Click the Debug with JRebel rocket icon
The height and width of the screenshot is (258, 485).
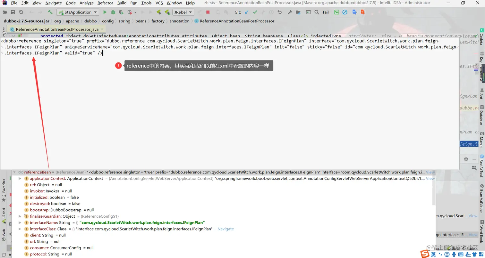click(x=167, y=12)
